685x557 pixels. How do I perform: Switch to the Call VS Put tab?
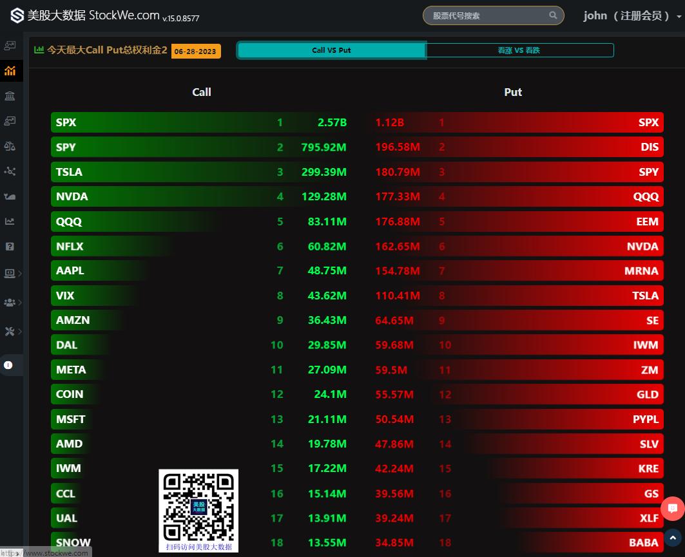[x=332, y=50]
